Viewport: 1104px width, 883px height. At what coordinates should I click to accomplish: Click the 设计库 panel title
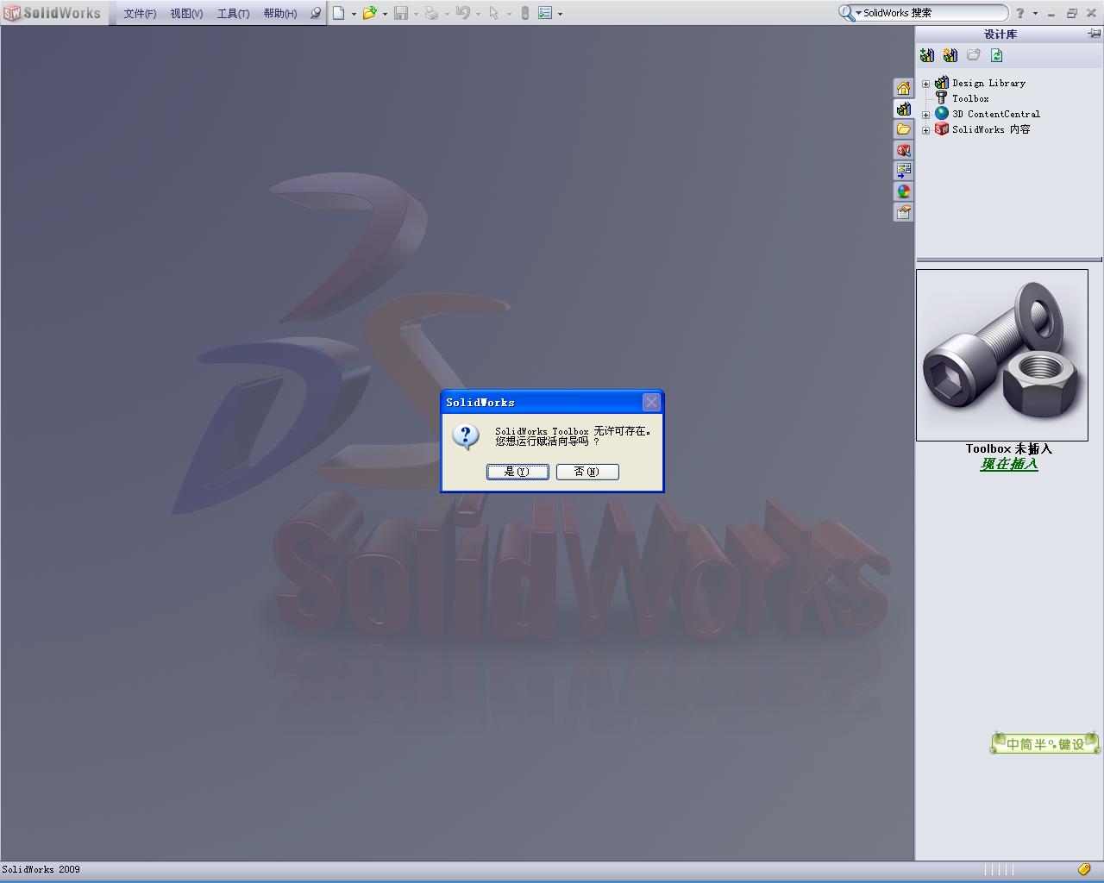(x=1000, y=34)
